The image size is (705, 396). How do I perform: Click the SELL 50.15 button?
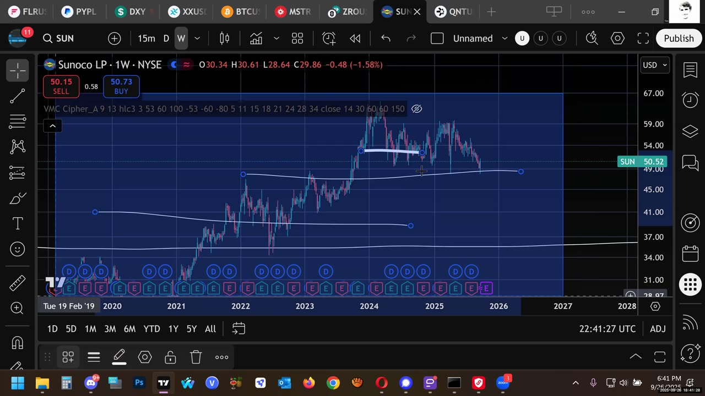pos(61,86)
